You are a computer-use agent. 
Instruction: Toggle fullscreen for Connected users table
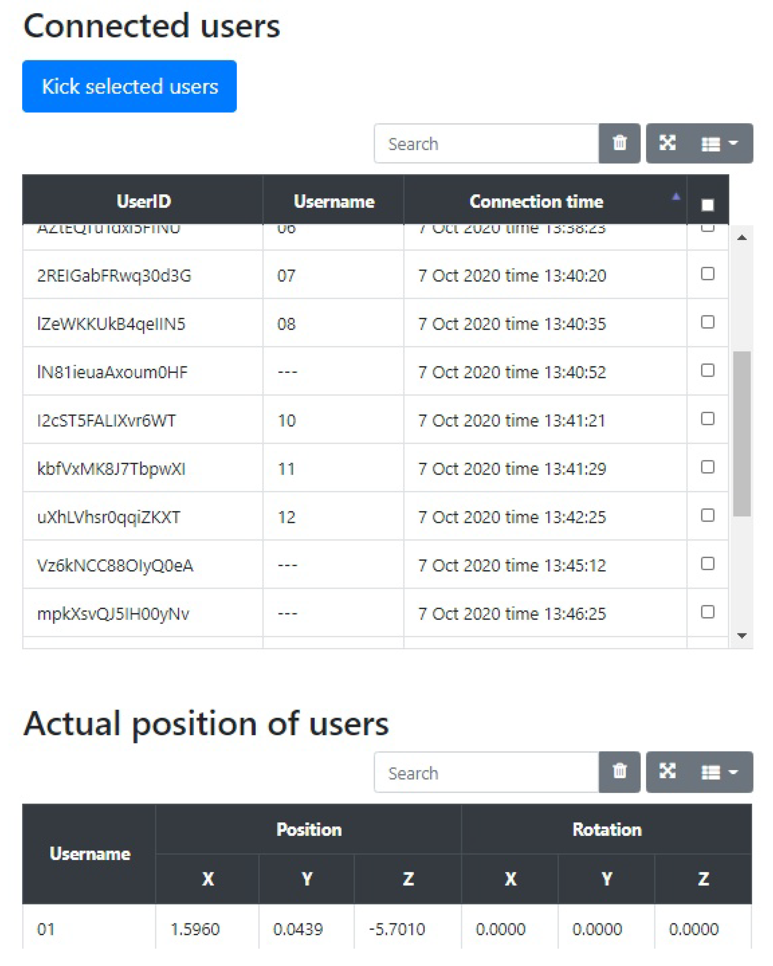pos(667,144)
